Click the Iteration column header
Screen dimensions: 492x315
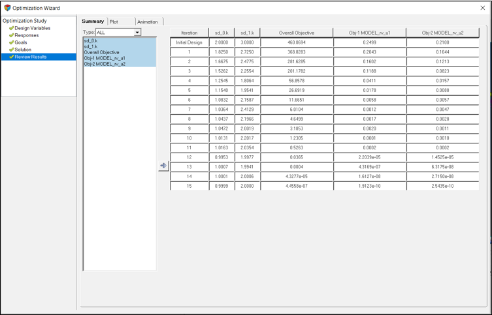coord(189,33)
